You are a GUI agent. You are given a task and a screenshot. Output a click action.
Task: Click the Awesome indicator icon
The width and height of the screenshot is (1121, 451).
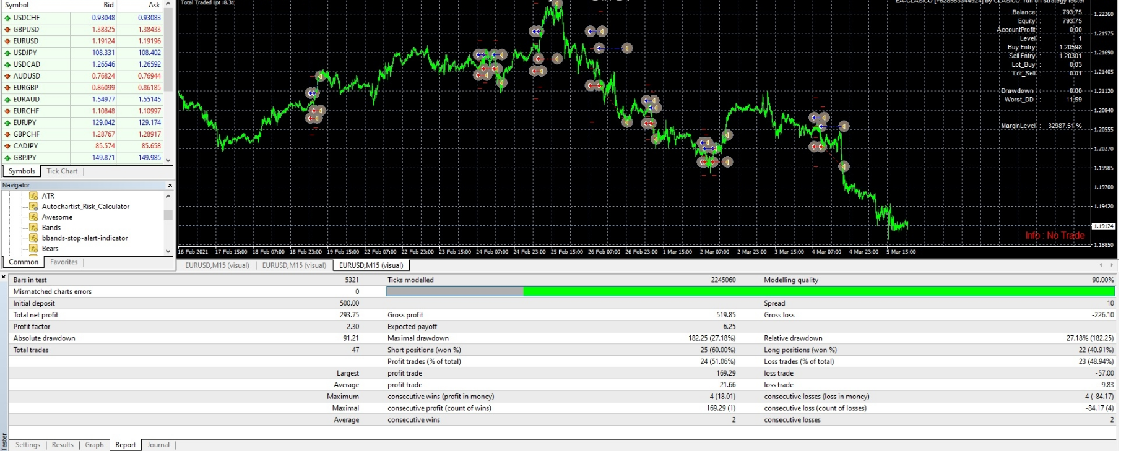click(34, 217)
